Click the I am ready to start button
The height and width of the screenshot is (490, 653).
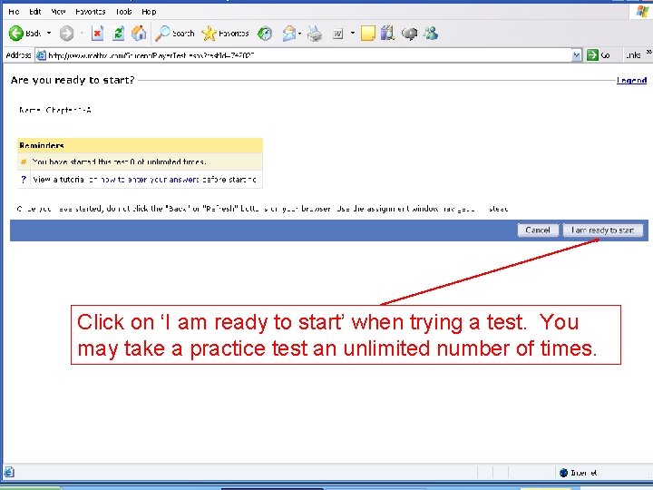click(x=602, y=230)
